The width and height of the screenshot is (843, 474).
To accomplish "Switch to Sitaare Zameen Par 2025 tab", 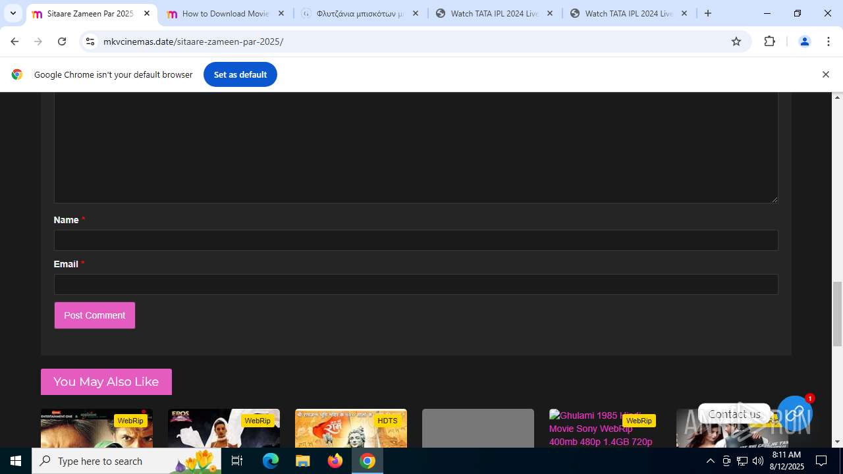I will (x=90, y=13).
